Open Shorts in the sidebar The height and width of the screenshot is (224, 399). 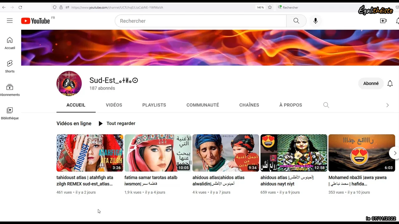10,67
